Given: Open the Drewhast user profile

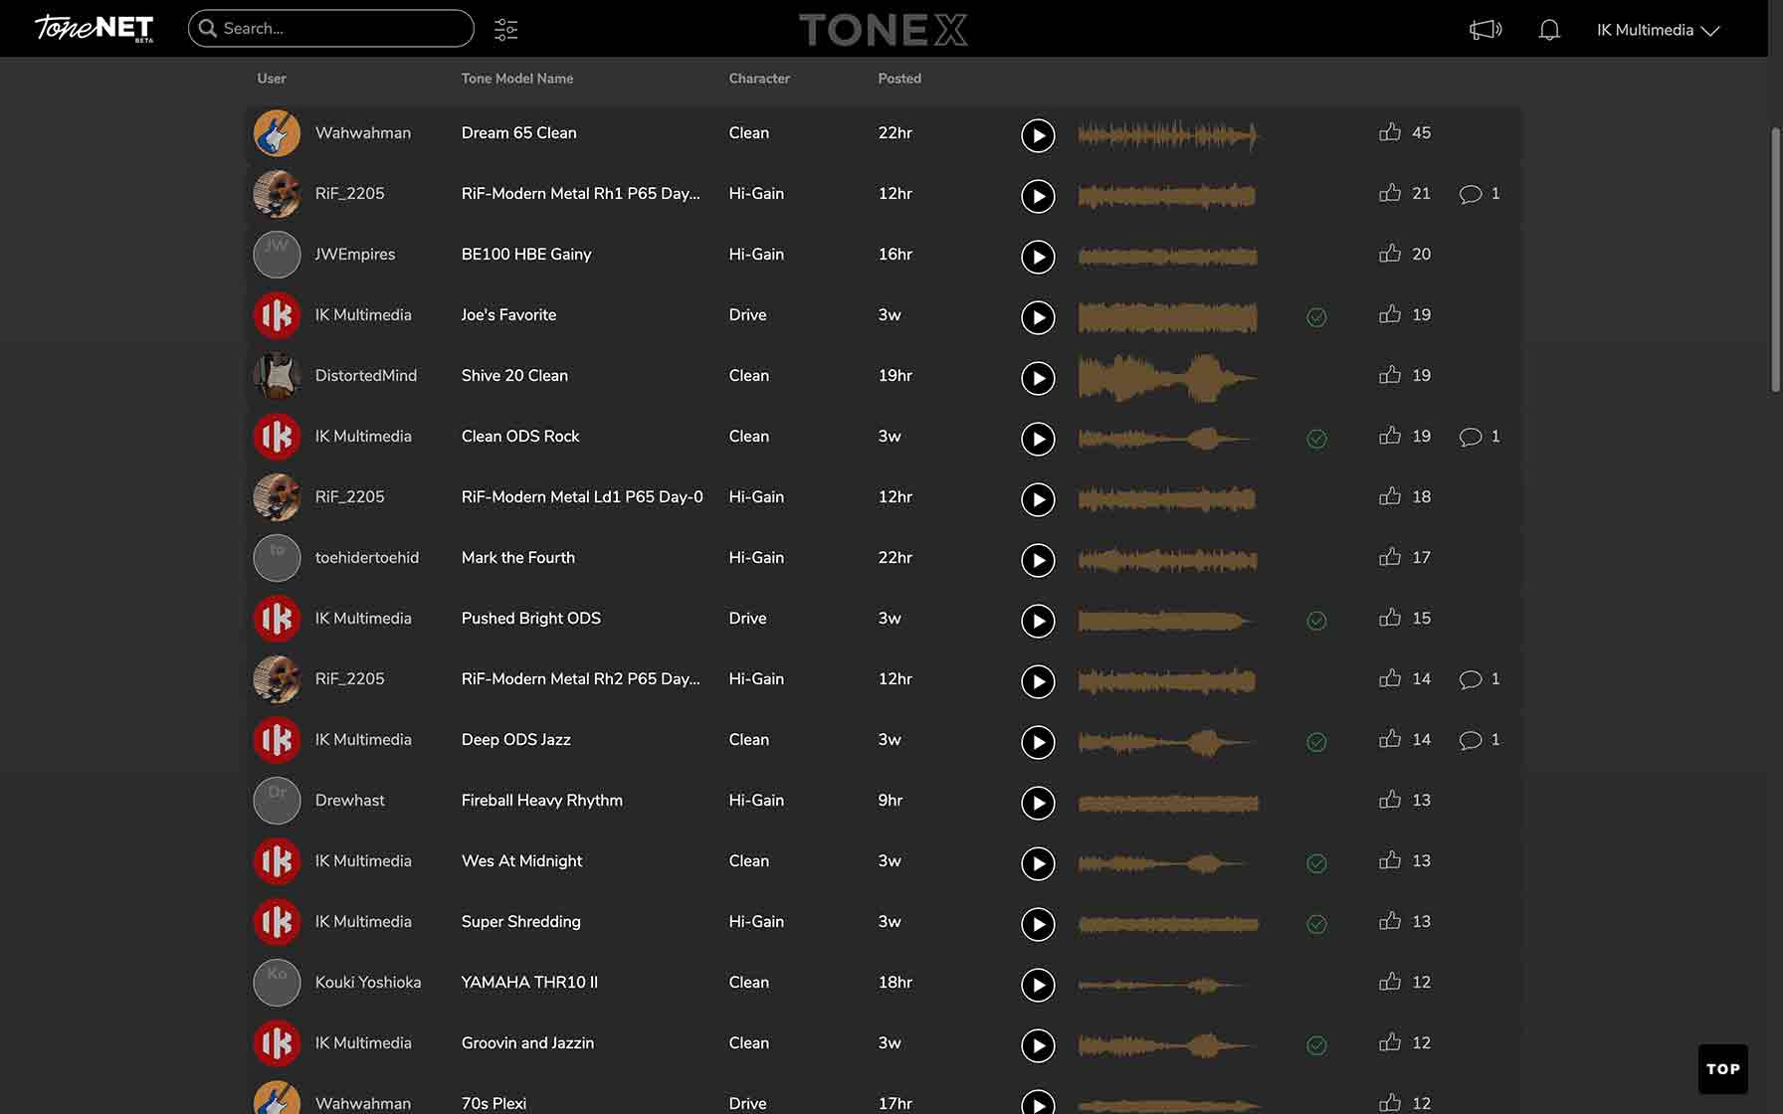Looking at the screenshot, I should 350,801.
